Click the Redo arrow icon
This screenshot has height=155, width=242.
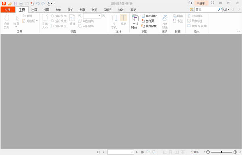(x=43, y=4)
